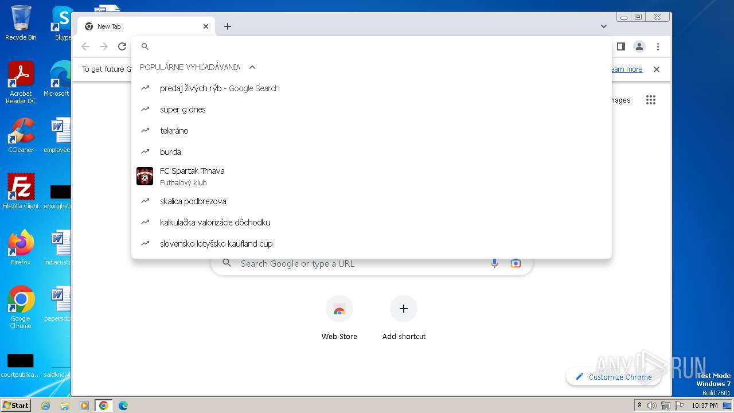Click the Chrome forward arrow button
This screenshot has width=734, height=413.
pos(104,46)
